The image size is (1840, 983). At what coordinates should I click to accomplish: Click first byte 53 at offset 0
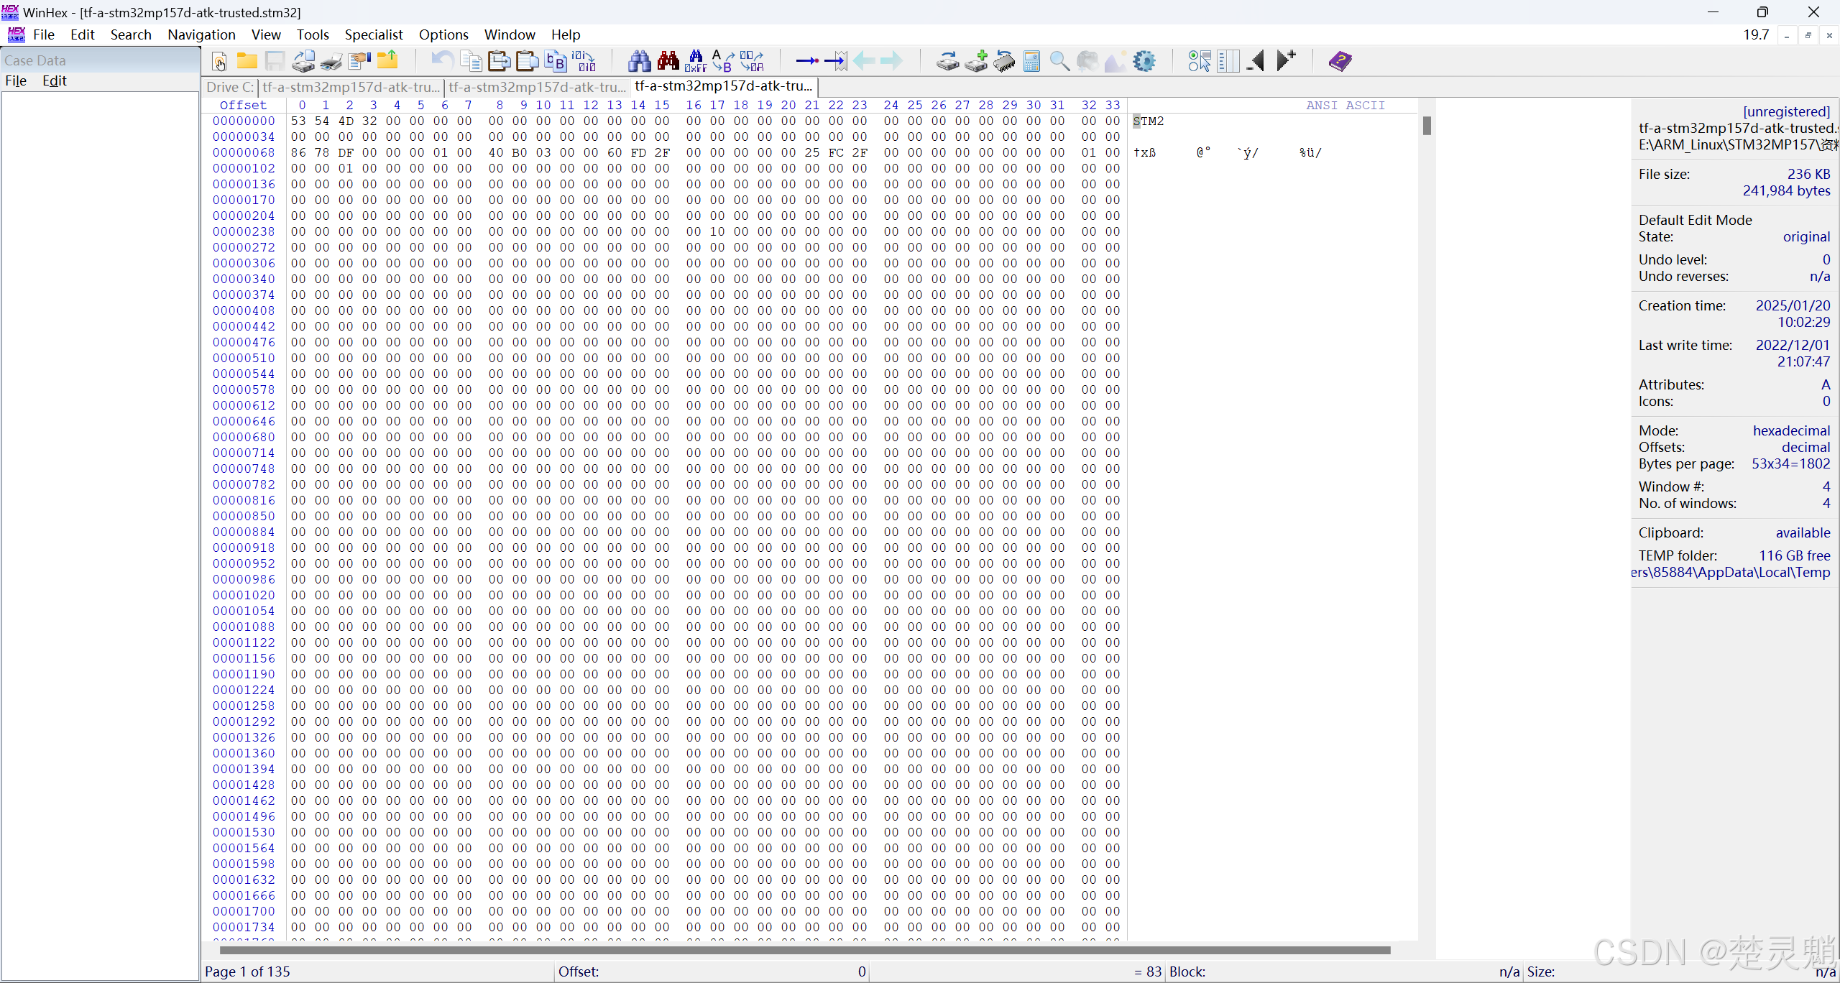[x=298, y=121]
